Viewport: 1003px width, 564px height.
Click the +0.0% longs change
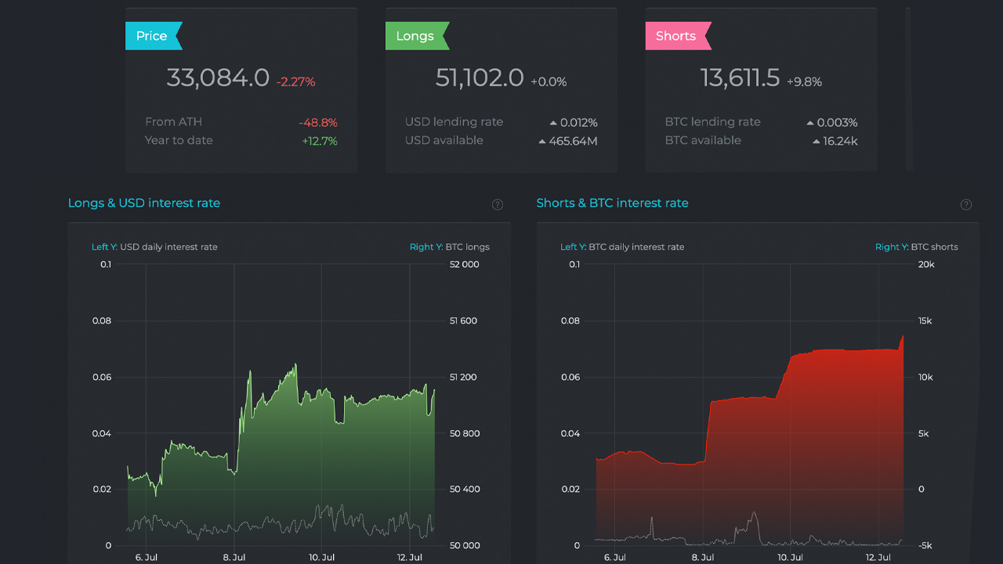click(x=549, y=81)
